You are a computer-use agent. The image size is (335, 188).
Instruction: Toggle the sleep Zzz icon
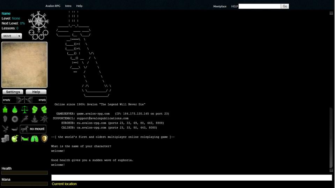(24, 119)
